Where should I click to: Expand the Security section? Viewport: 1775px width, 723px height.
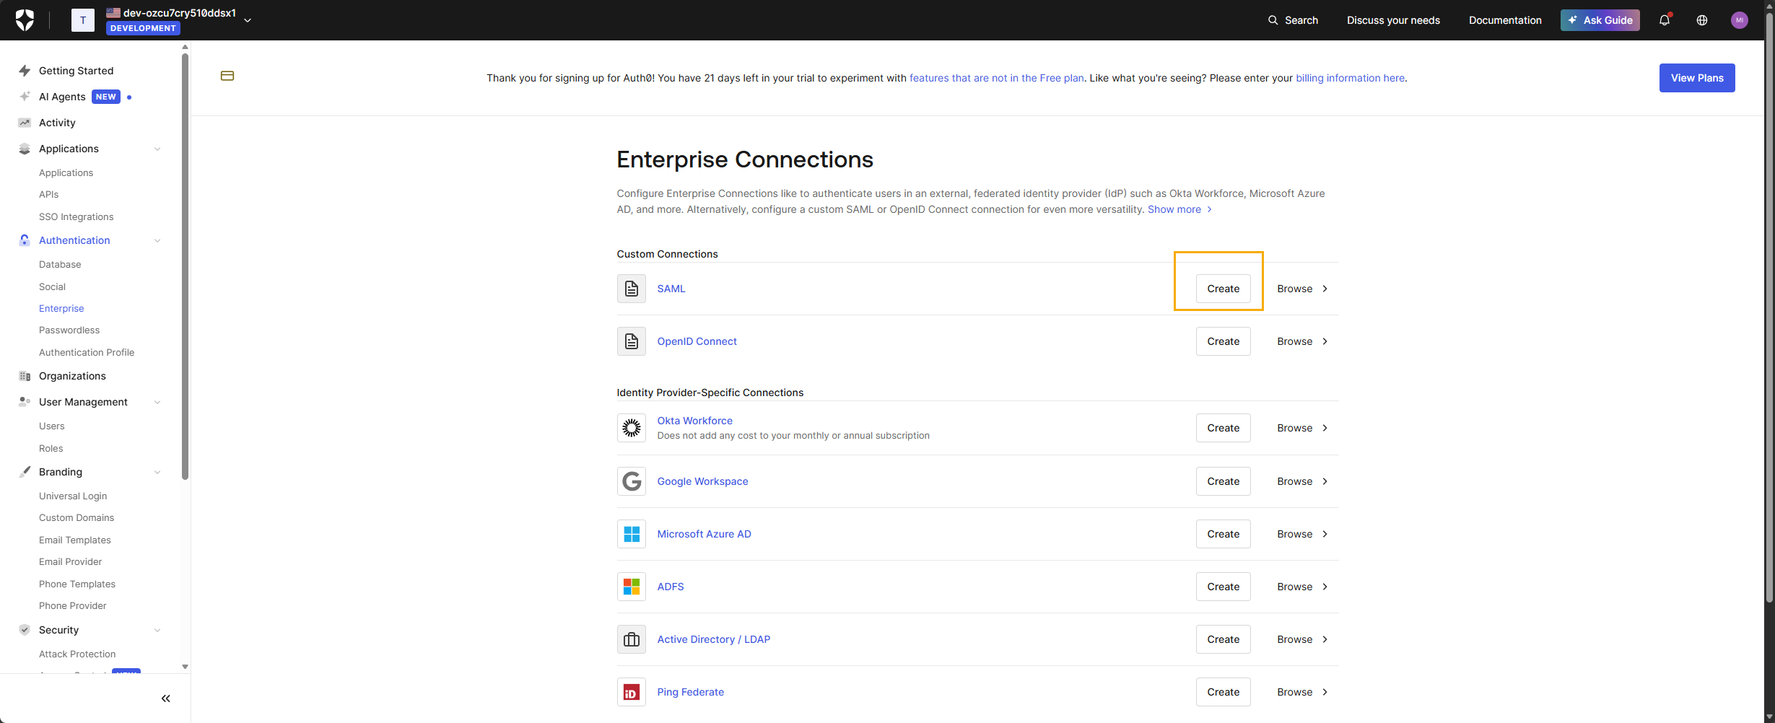(x=157, y=629)
